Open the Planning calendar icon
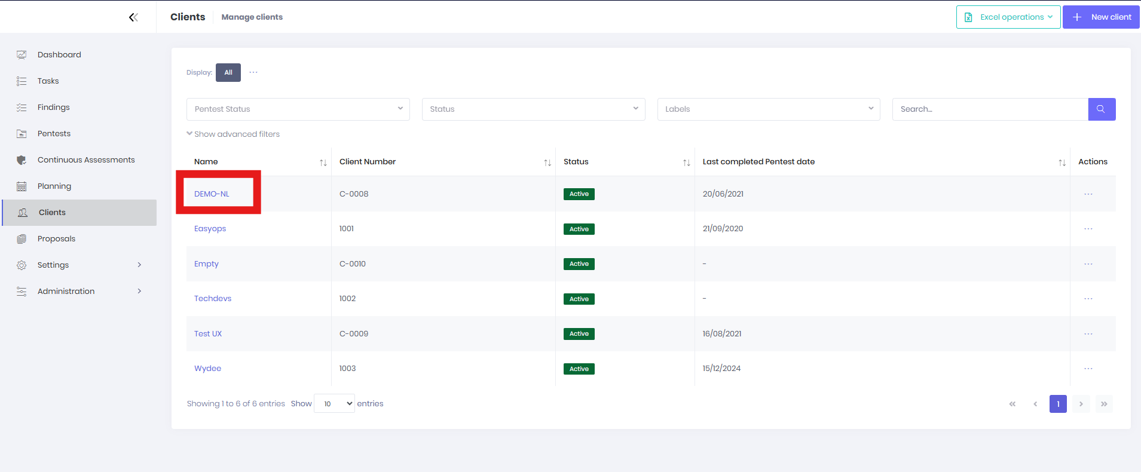Screen dimensions: 1141x472 [22, 186]
